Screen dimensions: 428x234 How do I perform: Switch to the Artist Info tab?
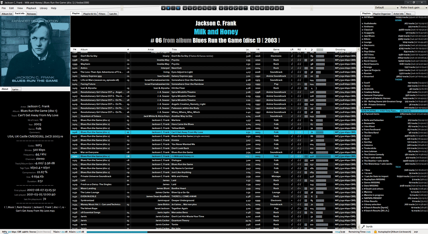(x=398, y=14)
